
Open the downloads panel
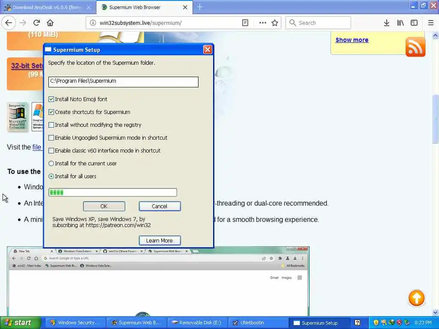[x=387, y=23]
